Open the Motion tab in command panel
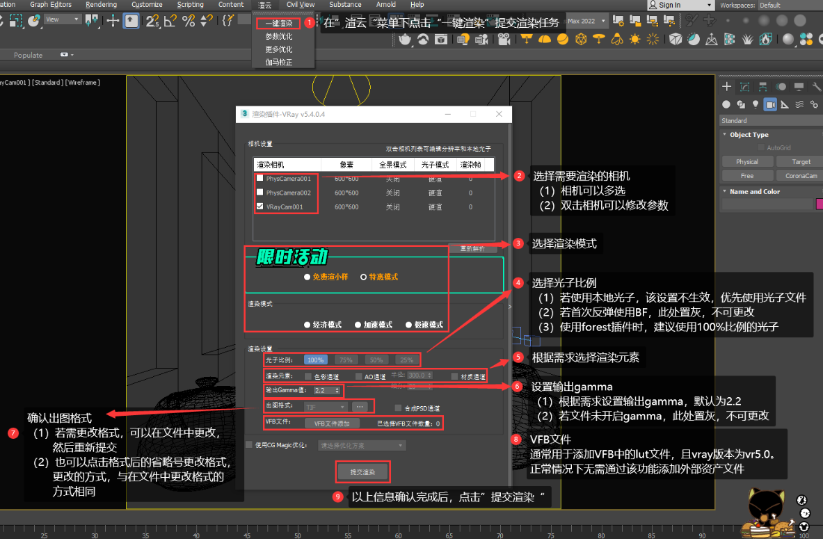 pos(781,87)
